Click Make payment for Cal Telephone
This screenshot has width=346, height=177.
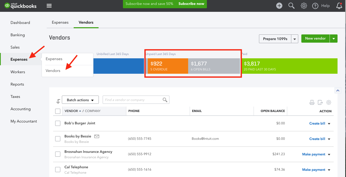314,170
